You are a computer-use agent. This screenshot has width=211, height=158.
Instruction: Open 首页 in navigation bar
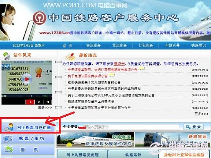[67, 45]
